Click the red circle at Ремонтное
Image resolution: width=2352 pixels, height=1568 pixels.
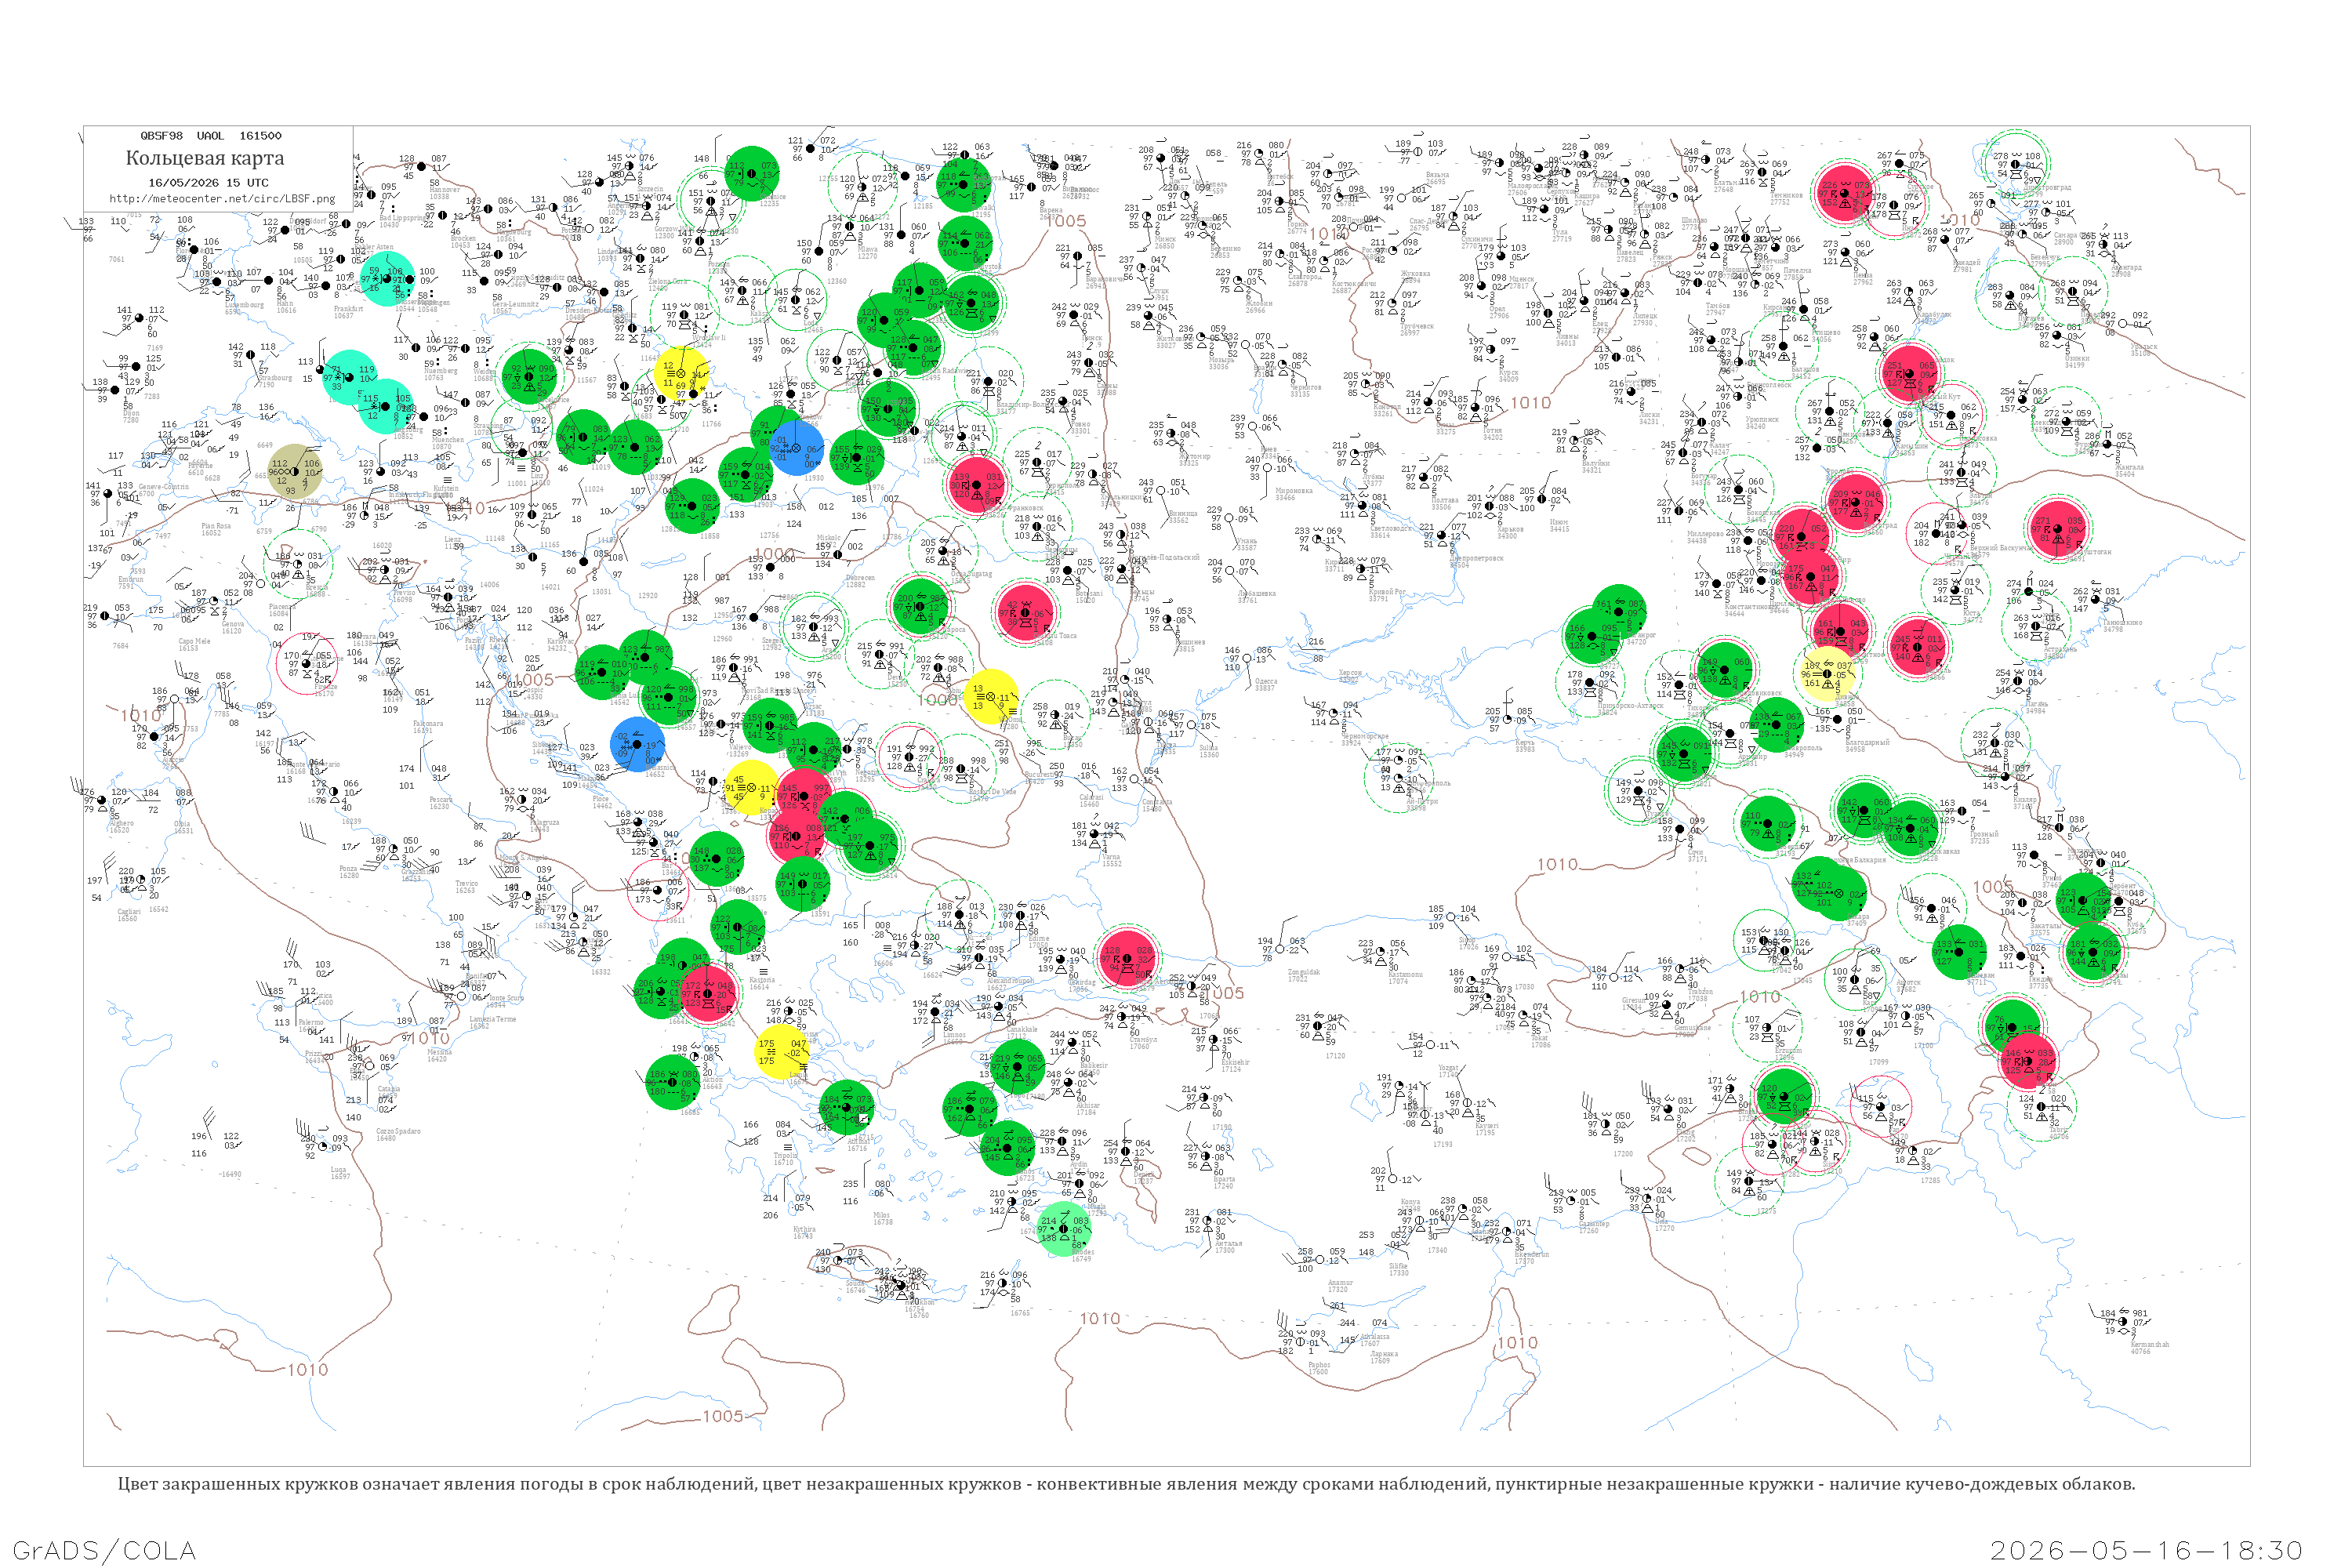[1842, 630]
